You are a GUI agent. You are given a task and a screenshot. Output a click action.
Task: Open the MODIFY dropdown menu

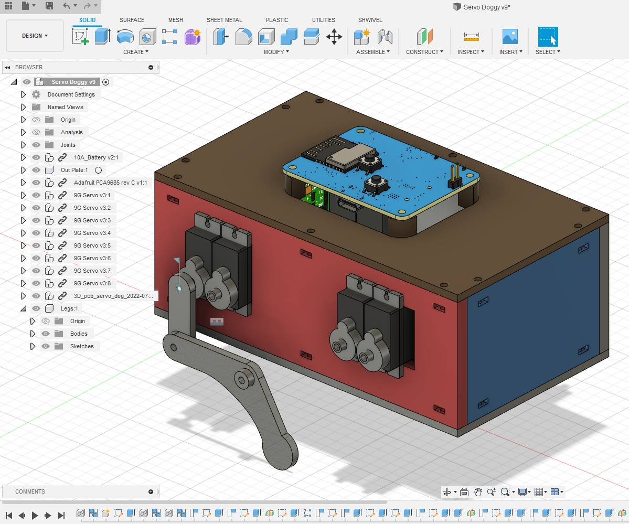[276, 52]
